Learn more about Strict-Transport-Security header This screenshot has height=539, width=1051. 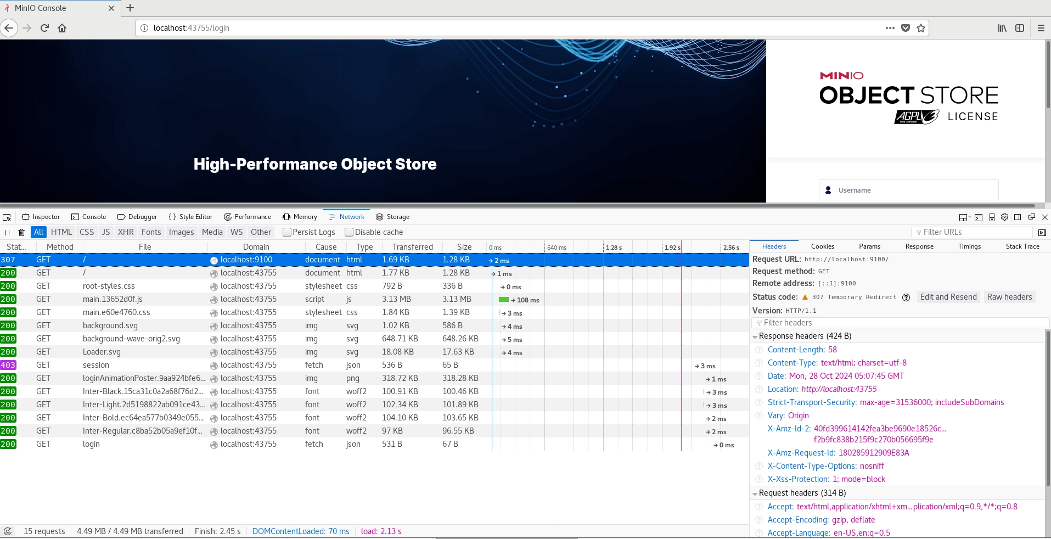click(x=759, y=402)
